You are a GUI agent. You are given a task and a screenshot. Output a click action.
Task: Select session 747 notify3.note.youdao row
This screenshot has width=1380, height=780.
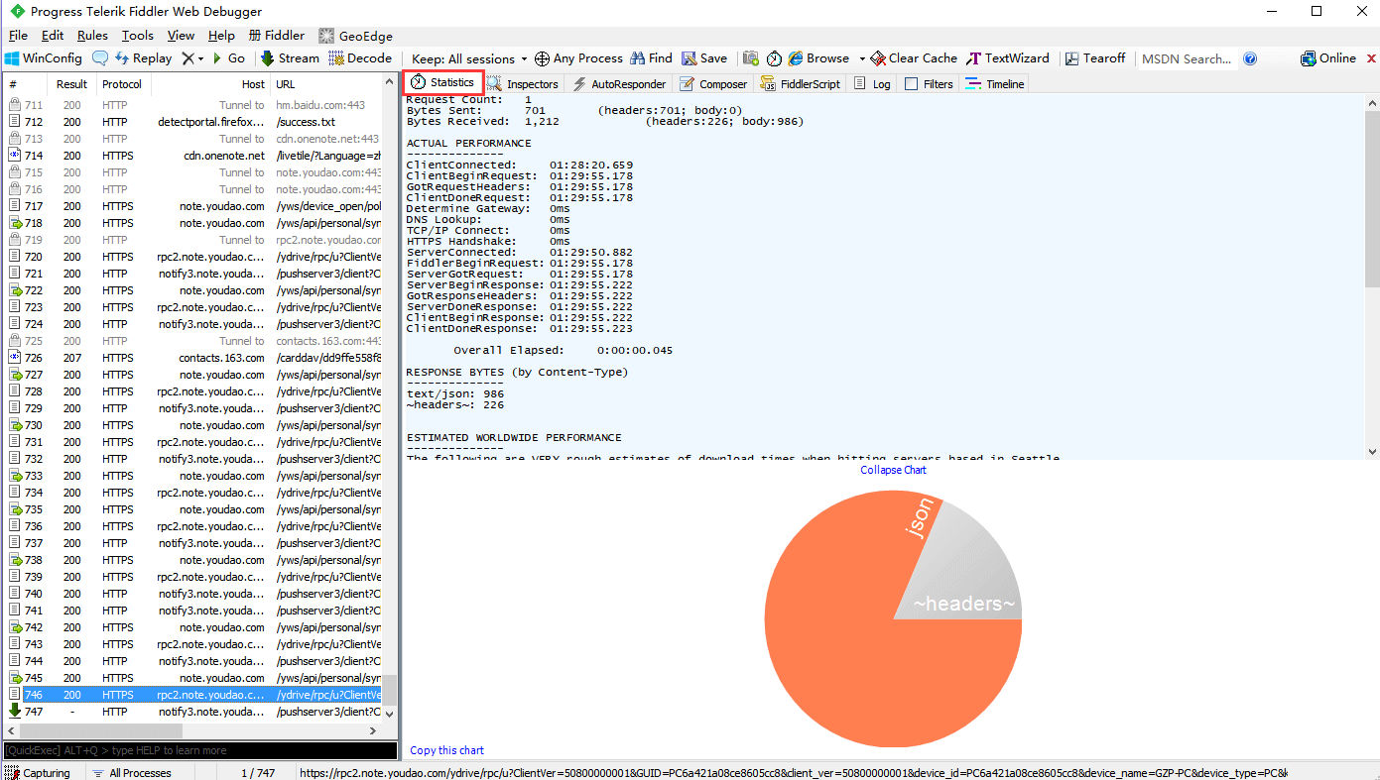[193, 712]
